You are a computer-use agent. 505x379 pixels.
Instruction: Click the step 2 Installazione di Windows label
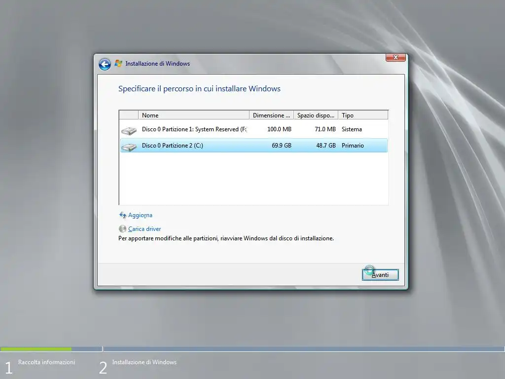tap(144, 362)
